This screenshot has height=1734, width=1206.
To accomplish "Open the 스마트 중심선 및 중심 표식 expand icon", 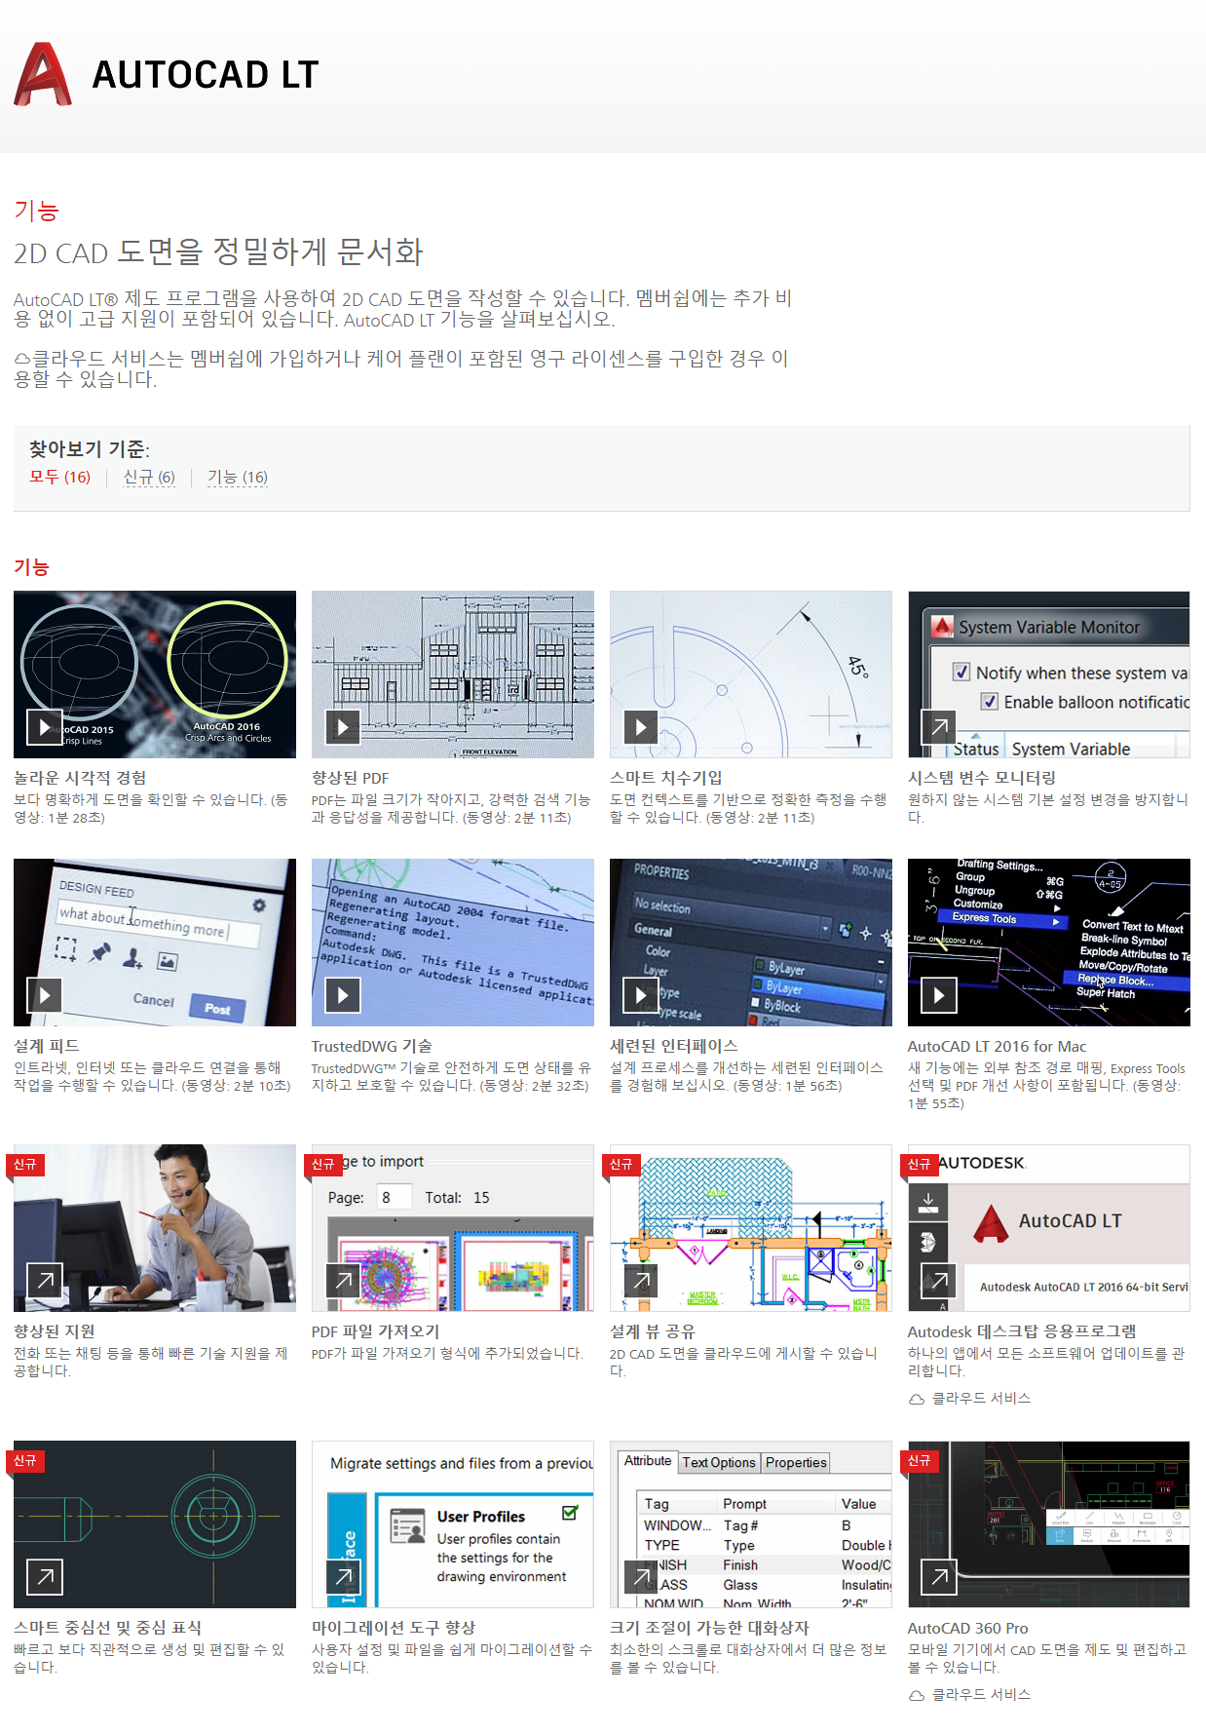I will pos(45,1577).
